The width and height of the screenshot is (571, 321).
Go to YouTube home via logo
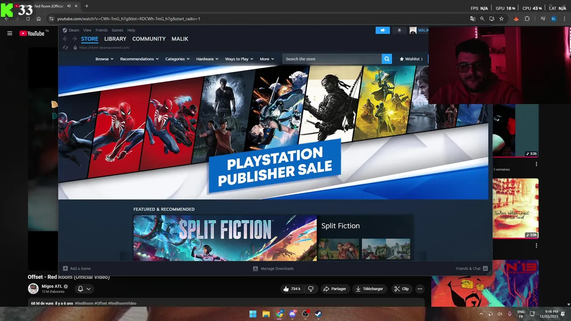click(x=32, y=33)
